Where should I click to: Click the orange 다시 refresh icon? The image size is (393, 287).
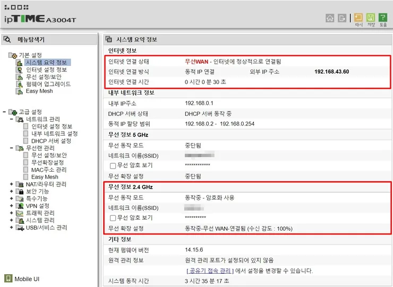[x=358, y=18]
